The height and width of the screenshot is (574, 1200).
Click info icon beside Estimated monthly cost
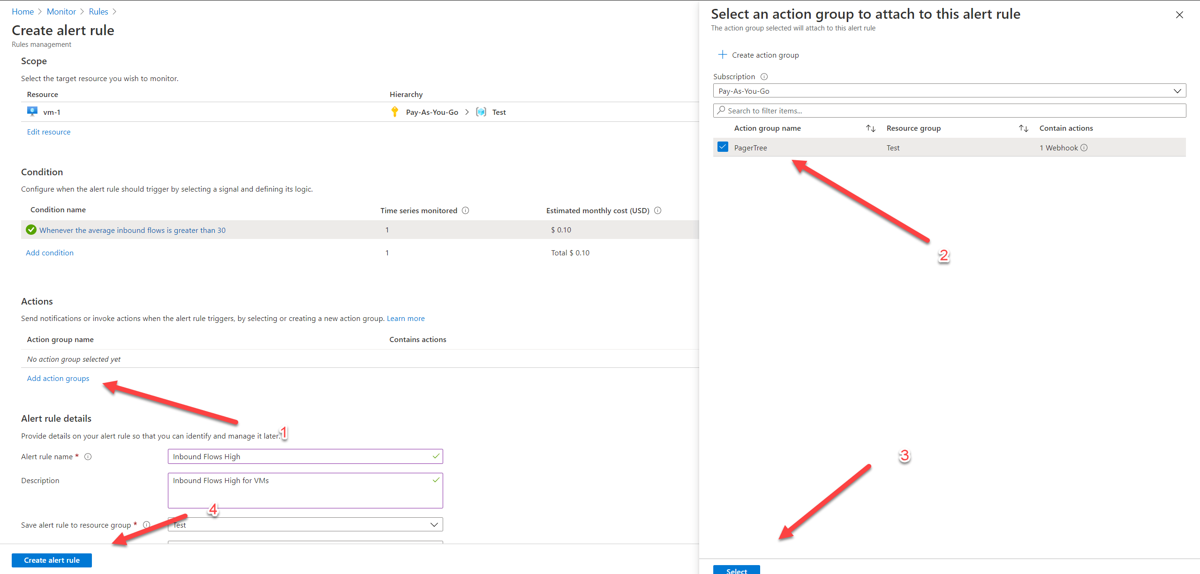[657, 210]
